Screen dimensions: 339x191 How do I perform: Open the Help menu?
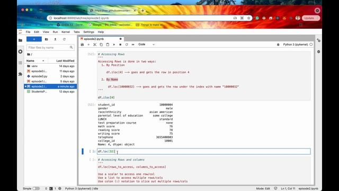click(x=101, y=32)
